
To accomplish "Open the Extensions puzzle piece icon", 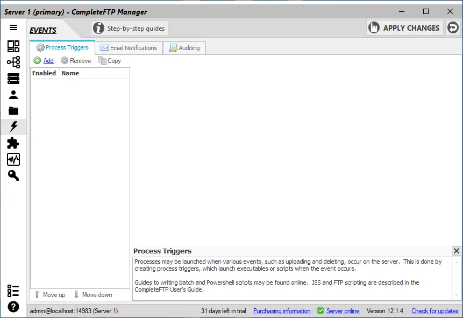I will pos(13,143).
